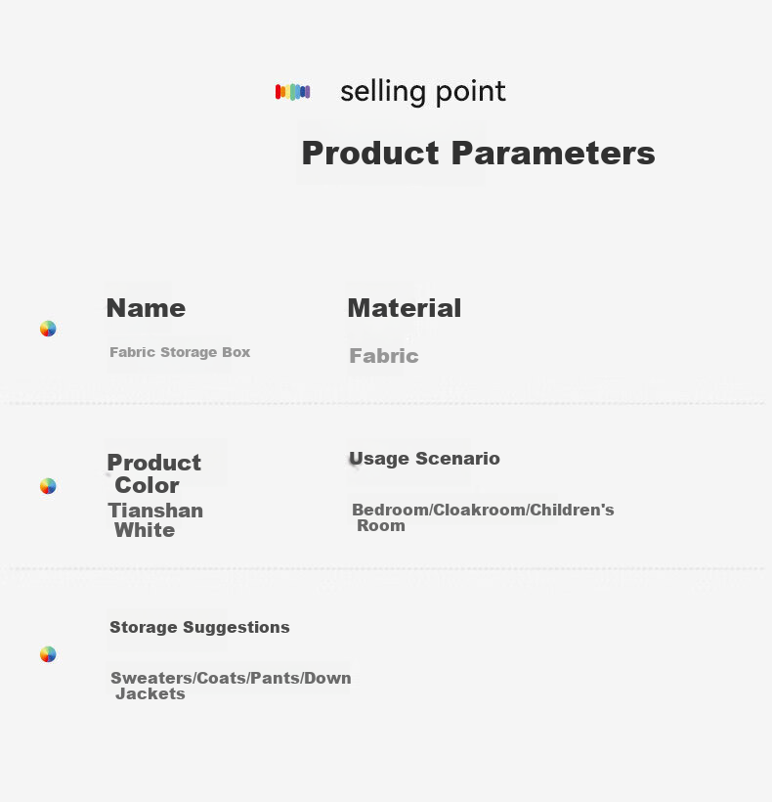The height and width of the screenshot is (802, 772).
Task: Click the 'selling point' heading text
Action: pos(423,93)
